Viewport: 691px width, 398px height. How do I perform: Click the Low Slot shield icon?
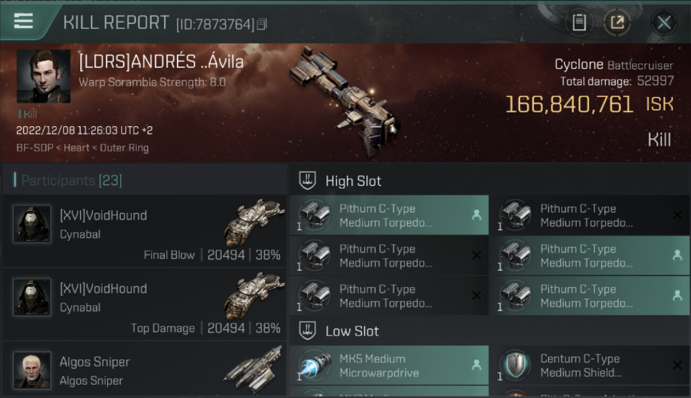(x=308, y=331)
